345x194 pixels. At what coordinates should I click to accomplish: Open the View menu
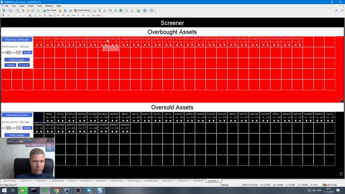pos(13,6)
